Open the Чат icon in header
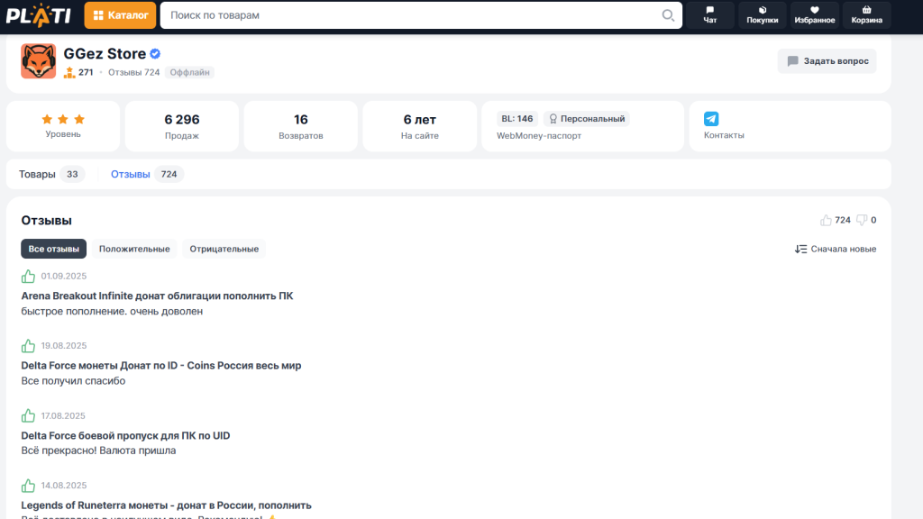The width and height of the screenshot is (923, 519). pyautogui.click(x=710, y=14)
